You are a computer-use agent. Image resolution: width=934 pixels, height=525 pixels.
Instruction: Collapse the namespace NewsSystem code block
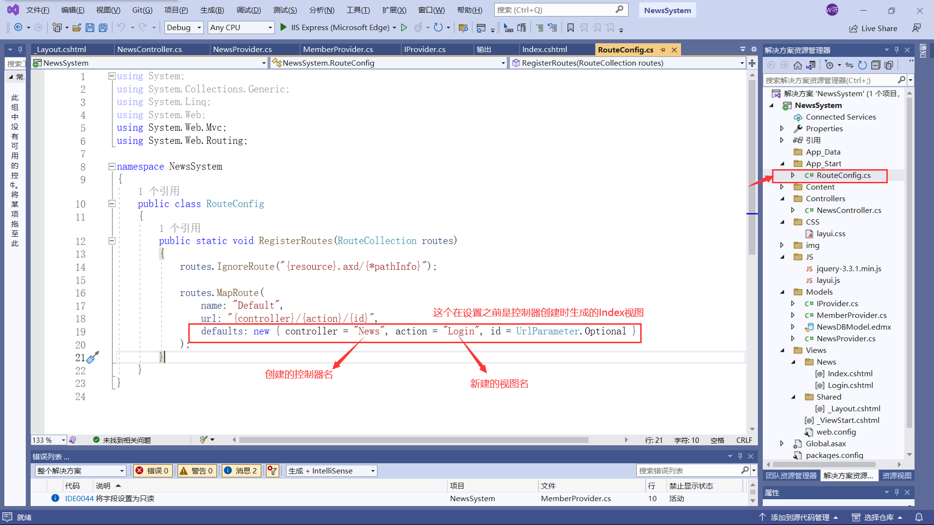click(112, 166)
